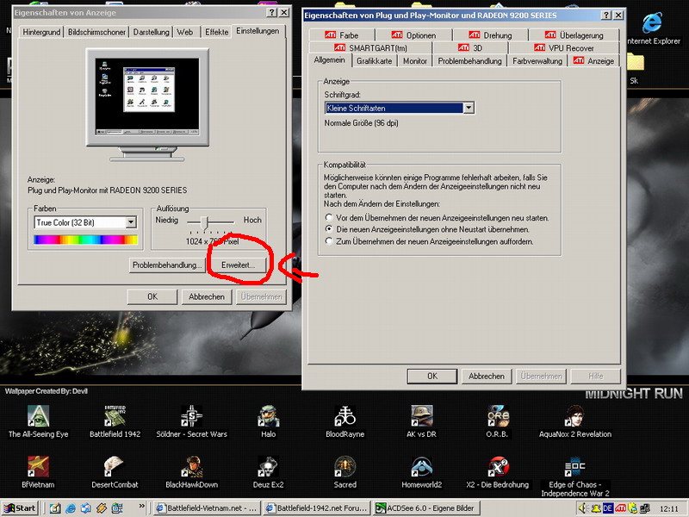Expand the Quick Launch overflow chevron
Screen dimensions: 689x517
coord(141,507)
